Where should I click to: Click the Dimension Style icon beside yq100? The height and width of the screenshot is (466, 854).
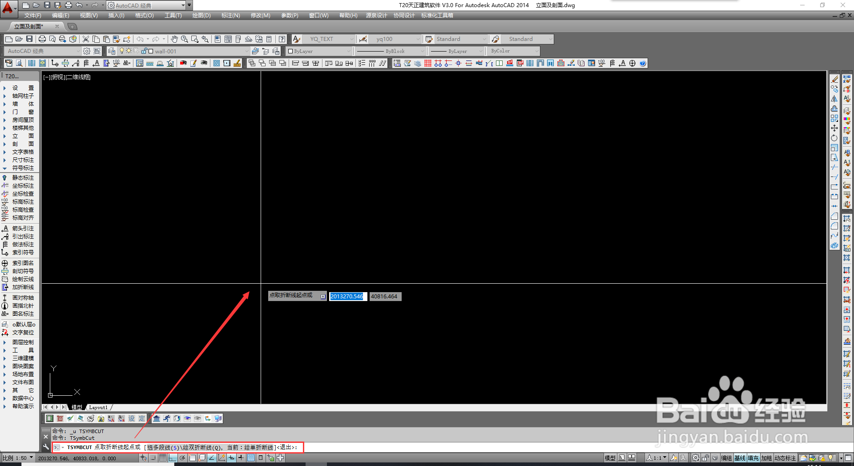point(363,39)
